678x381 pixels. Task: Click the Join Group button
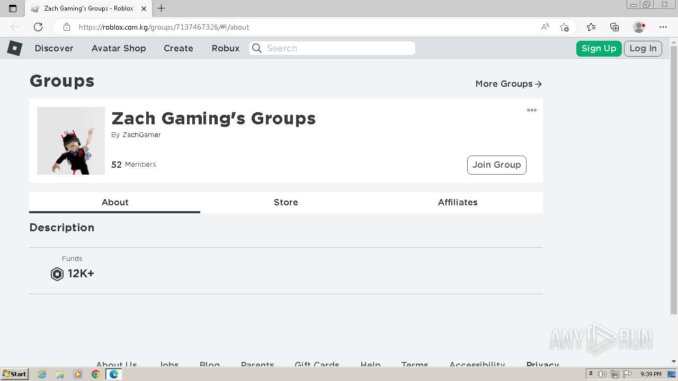(497, 165)
